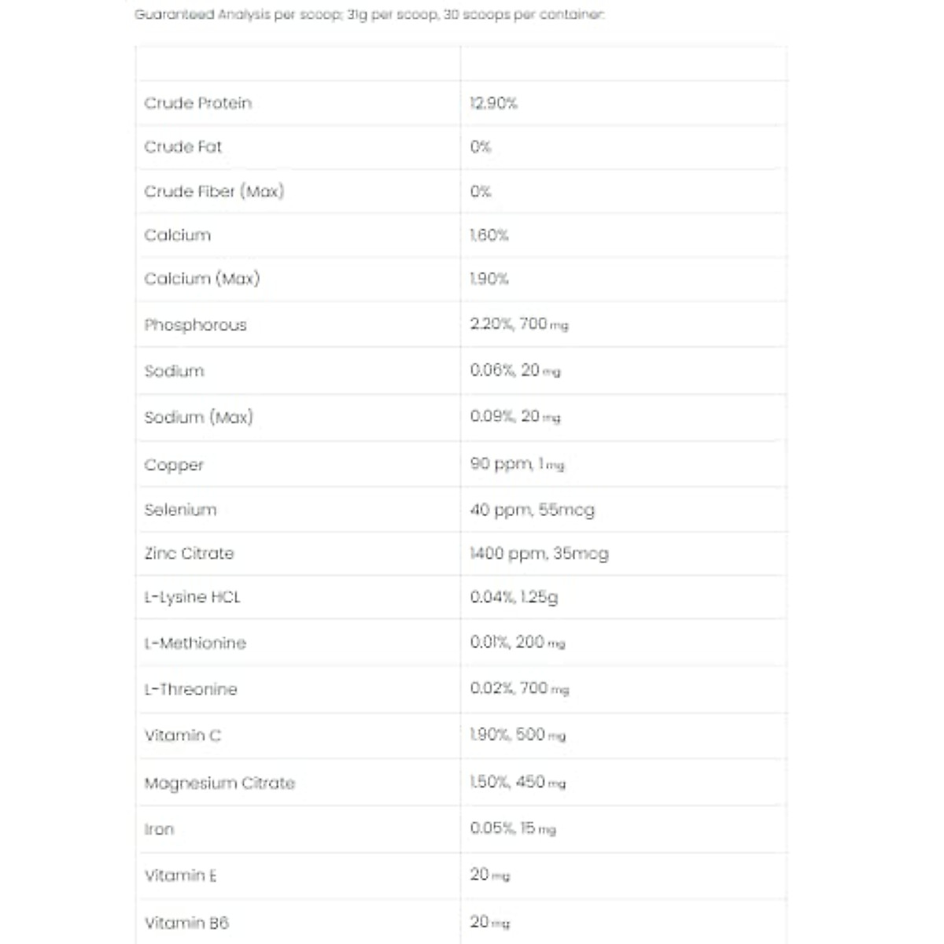Select the Crude Protein row label

click(198, 103)
